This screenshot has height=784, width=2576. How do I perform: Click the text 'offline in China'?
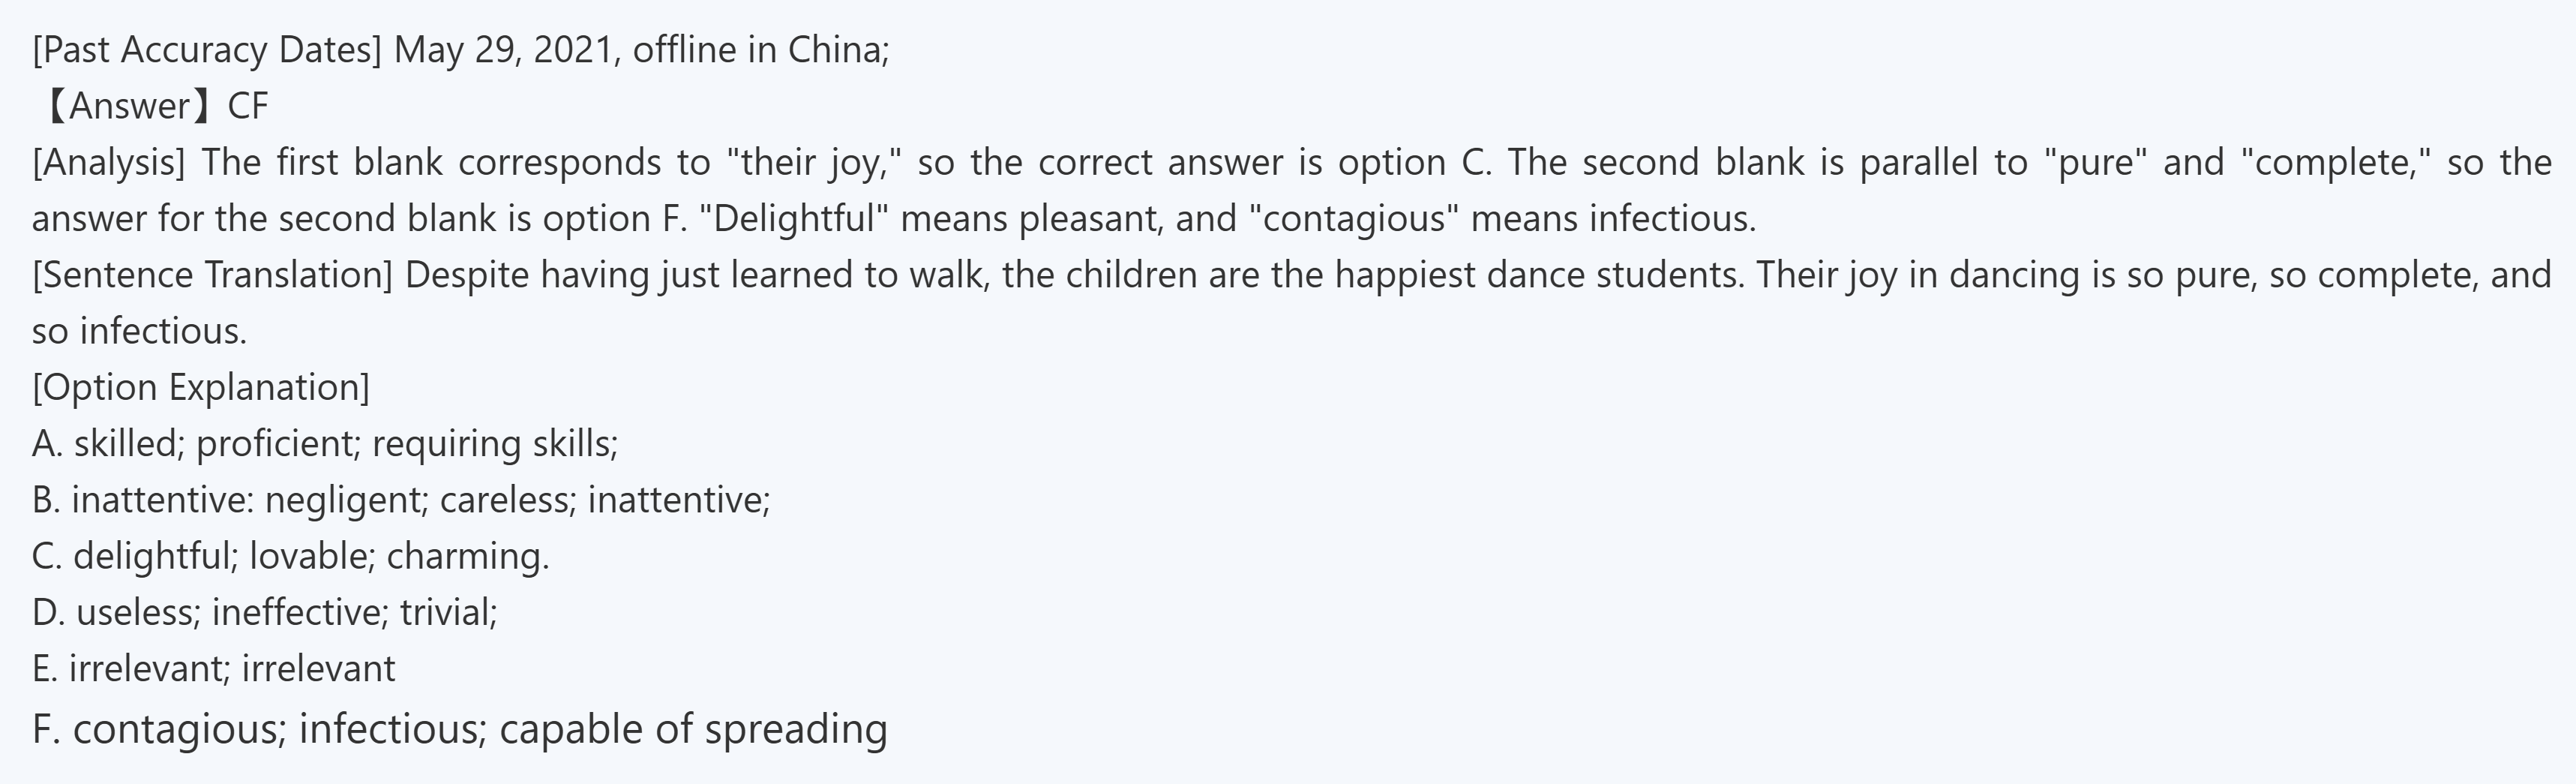pos(758,50)
